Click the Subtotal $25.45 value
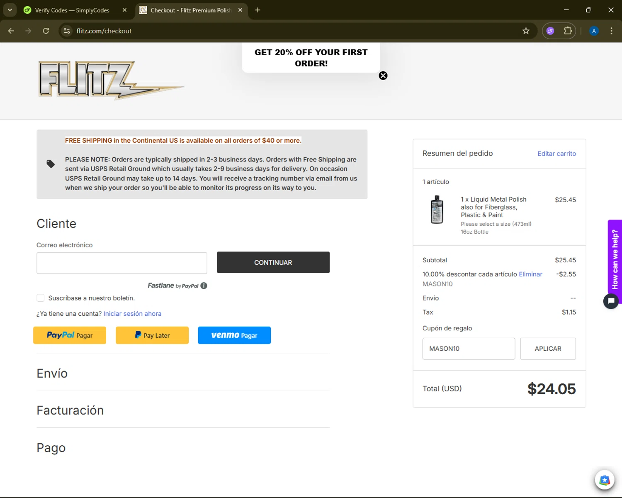Screen dimensions: 622x498 coord(565,260)
